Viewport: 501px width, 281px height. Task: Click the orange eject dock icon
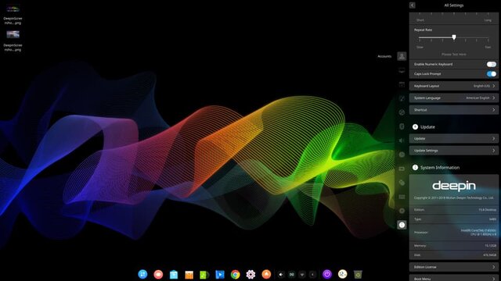click(x=266, y=274)
